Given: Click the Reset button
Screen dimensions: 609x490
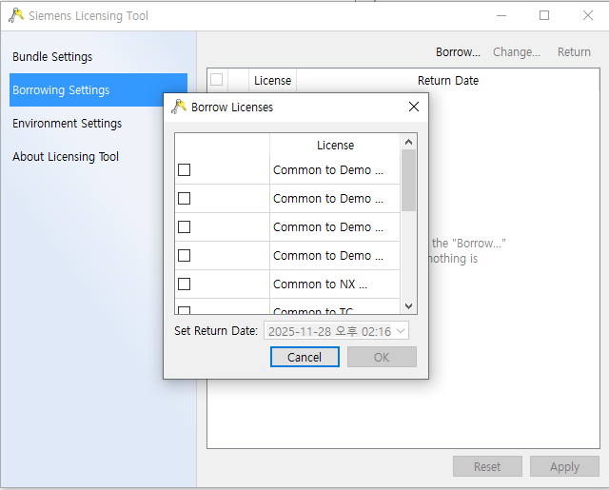Looking at the screenshot, I should click(487, 466).
